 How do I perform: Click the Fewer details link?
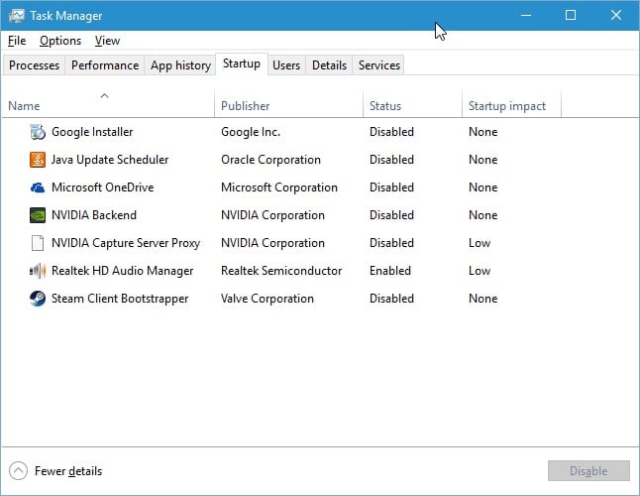68,471
